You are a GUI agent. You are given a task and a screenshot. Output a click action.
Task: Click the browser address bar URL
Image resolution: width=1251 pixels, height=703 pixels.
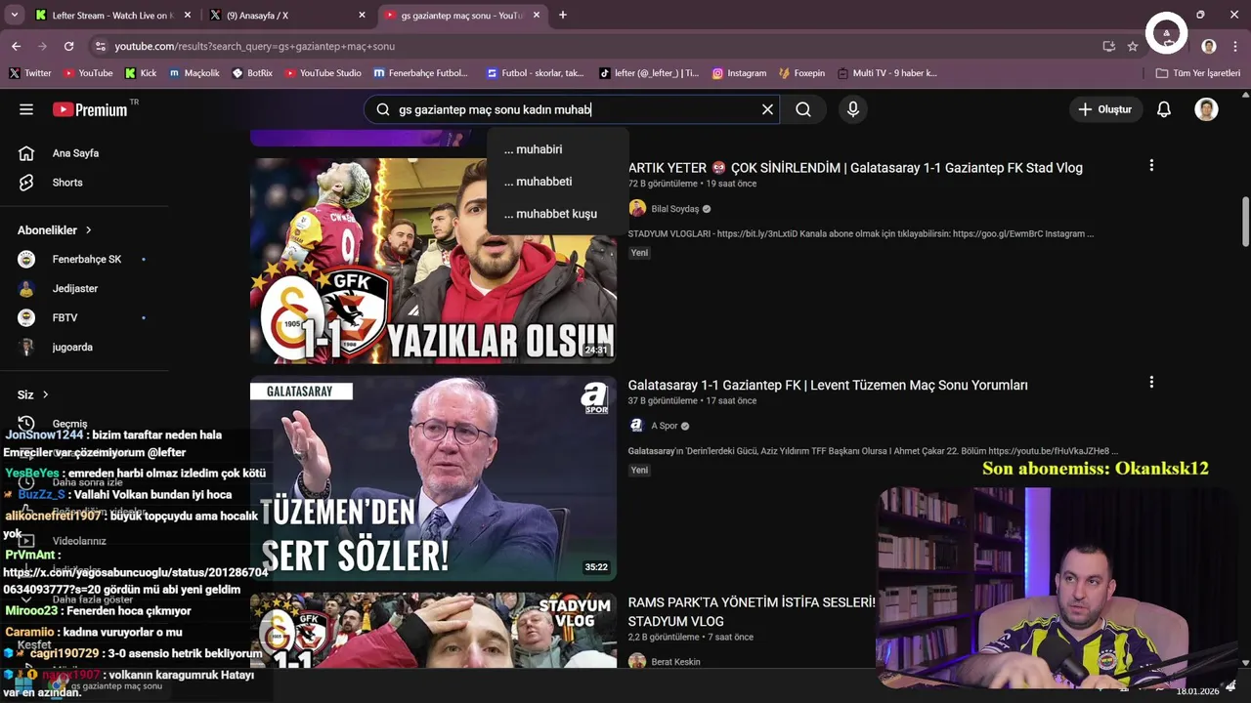tap(254, 46)
